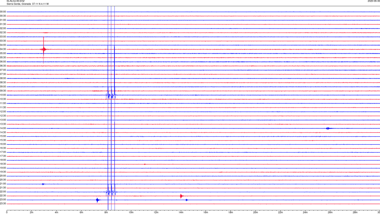Click the 18m tick label on time axis
The width and height of the screenshot is (380, 214).
click(x=231, y=212)
